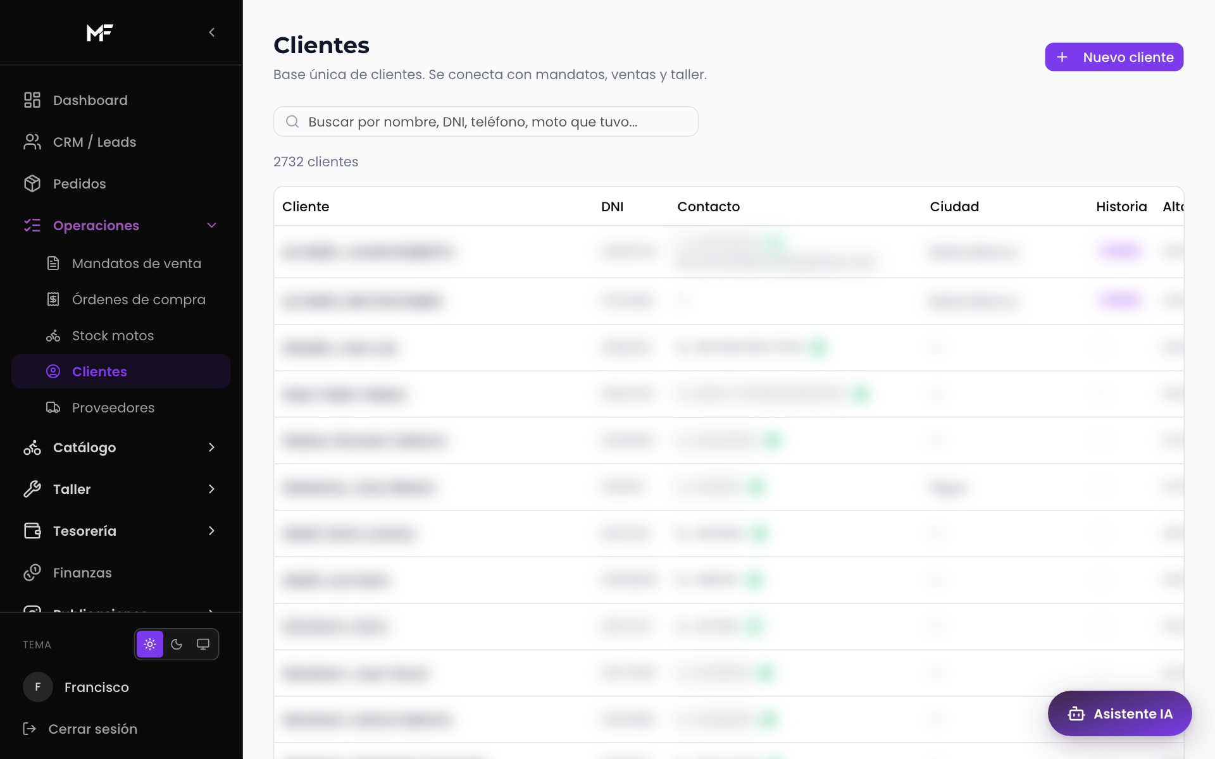Image resolution: width=1215 pixels, height=759 pixels.
Task: Click the Dashboard grid icon
Action: click(32, 100)
